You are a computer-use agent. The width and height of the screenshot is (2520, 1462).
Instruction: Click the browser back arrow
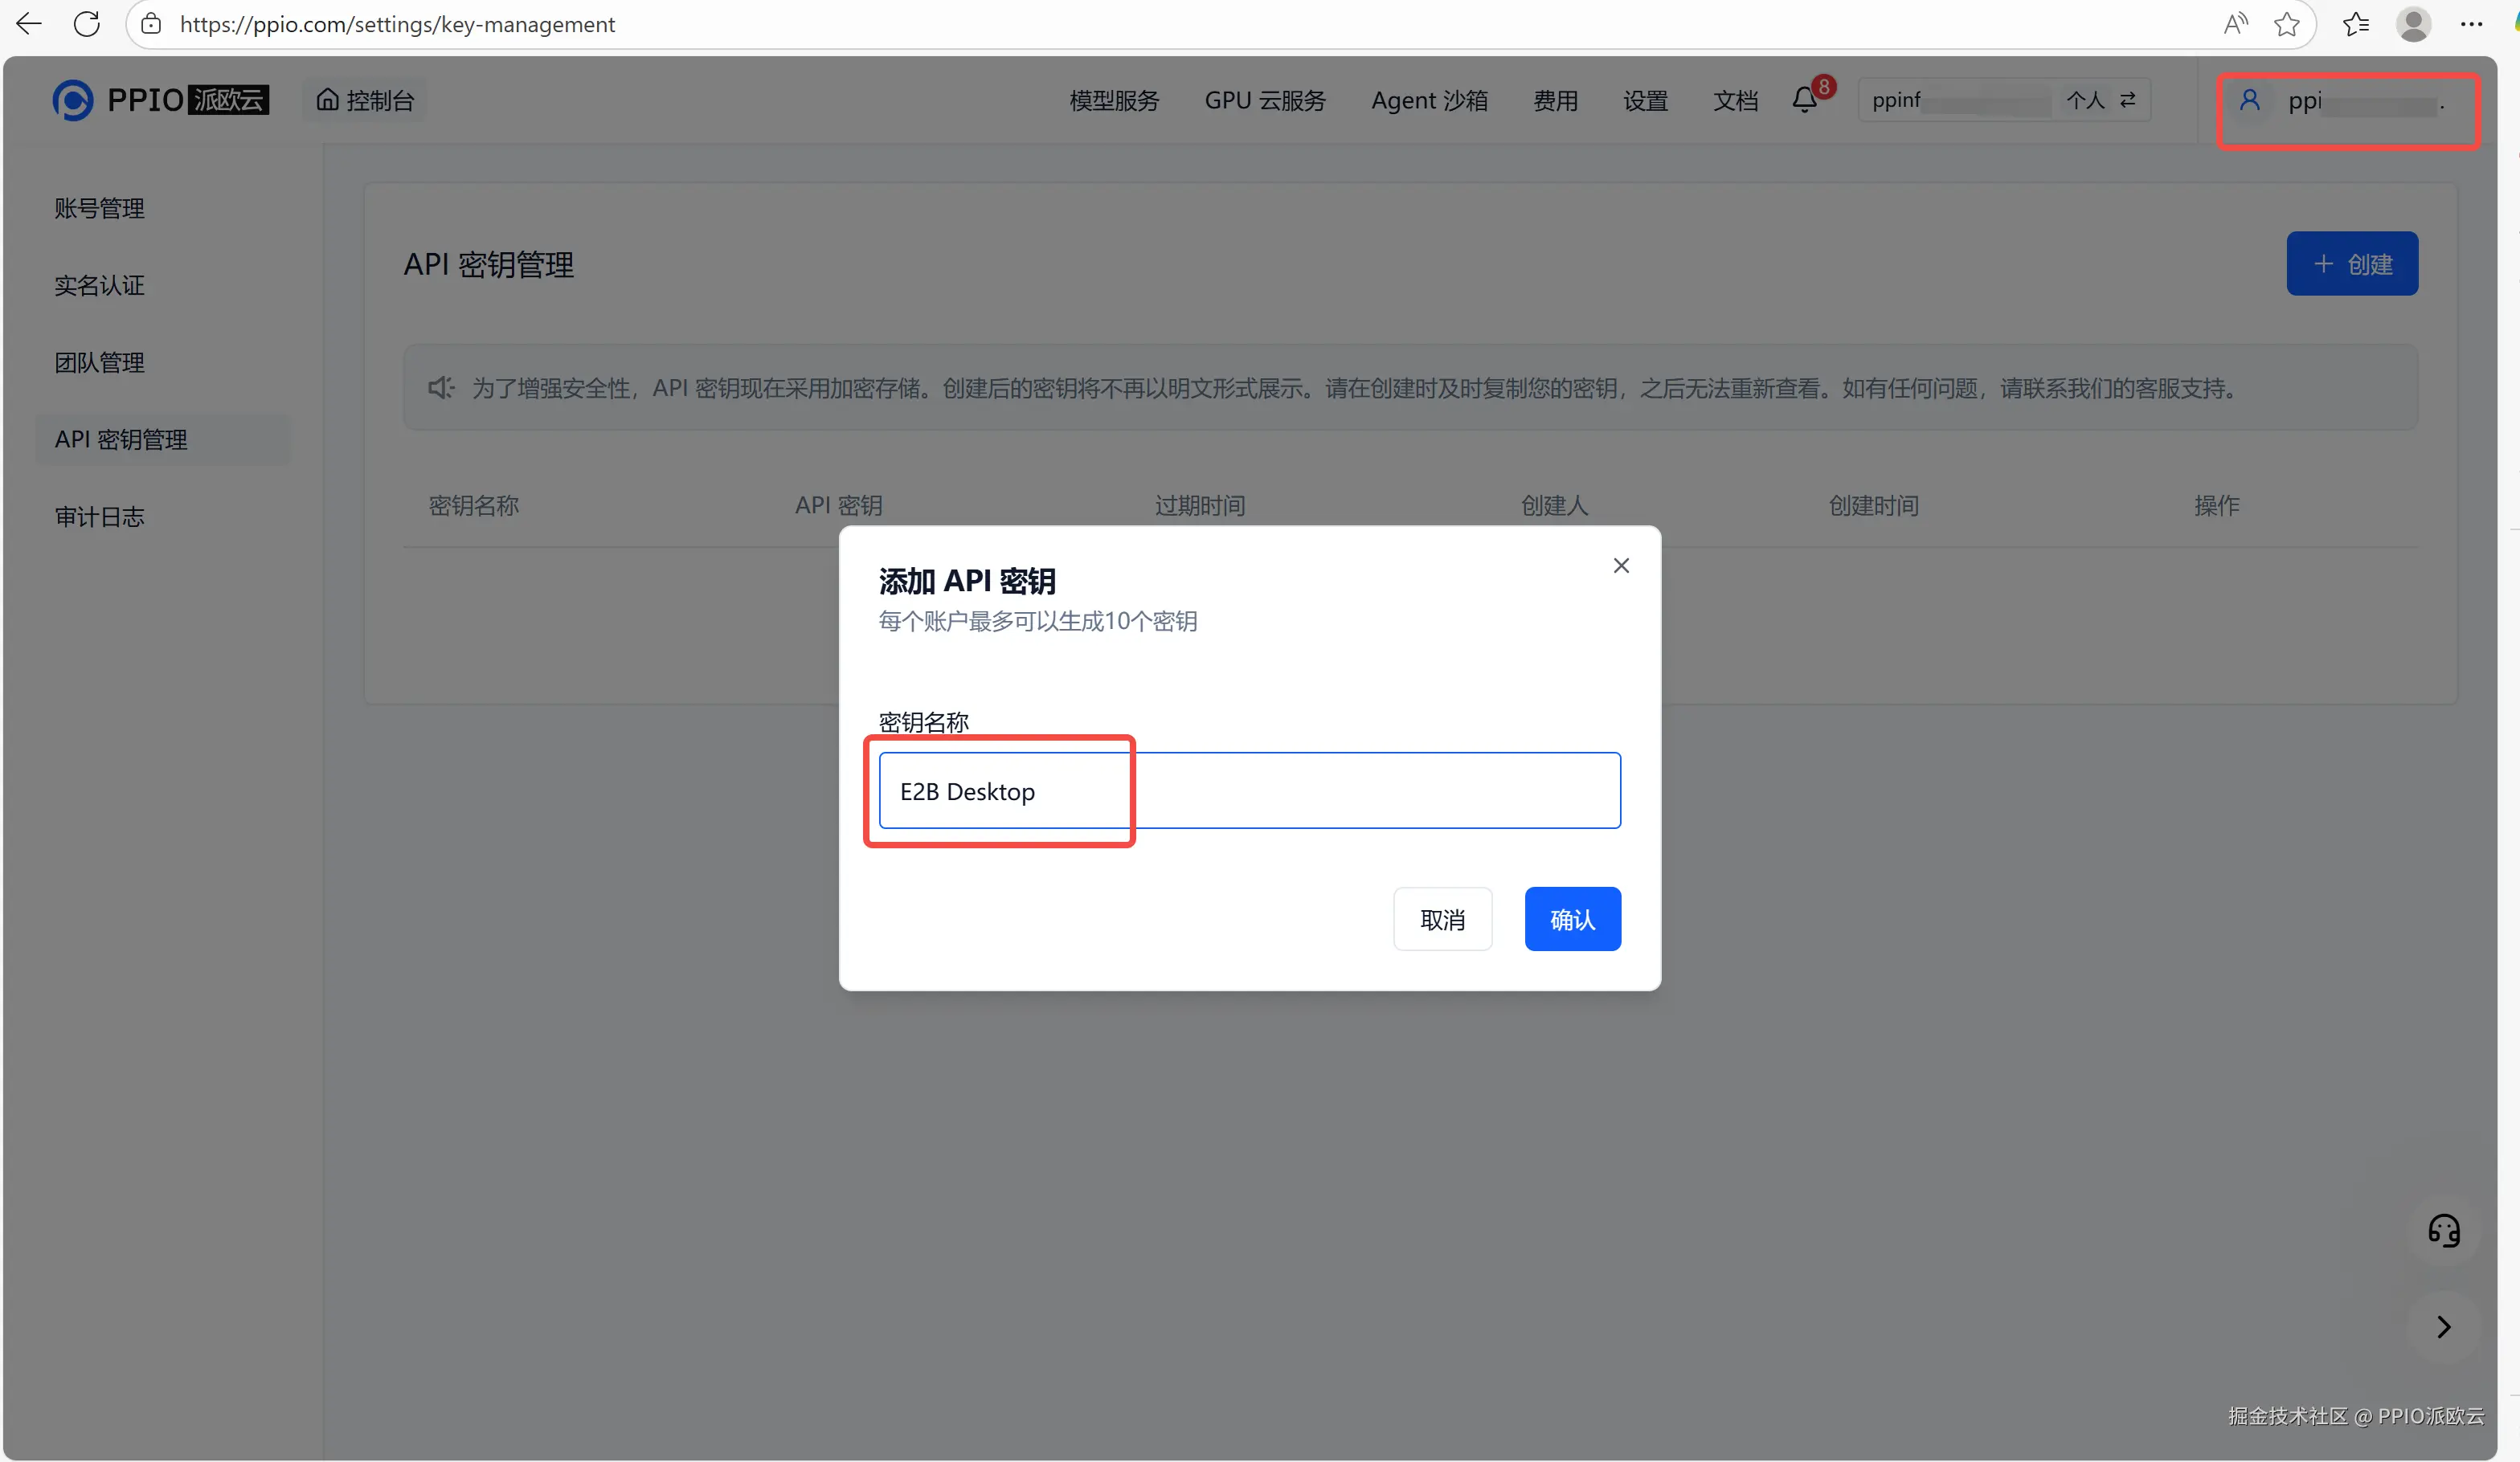click(x=29, y=24)
